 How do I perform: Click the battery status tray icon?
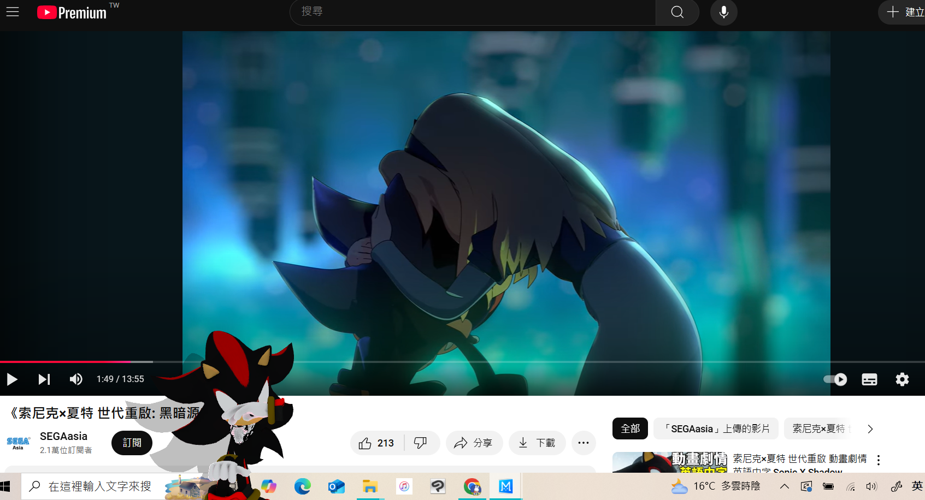(x=828, y=486)
